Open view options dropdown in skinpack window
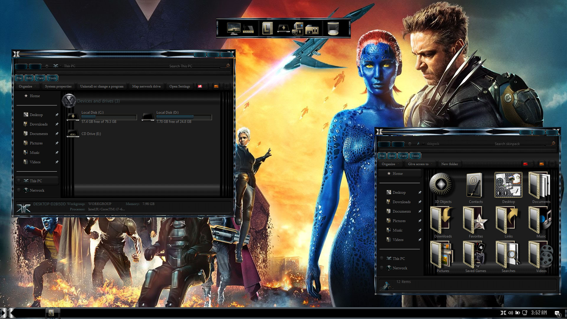Image resolution: width=567 pixels, height=319 pixels. (532, 164)
